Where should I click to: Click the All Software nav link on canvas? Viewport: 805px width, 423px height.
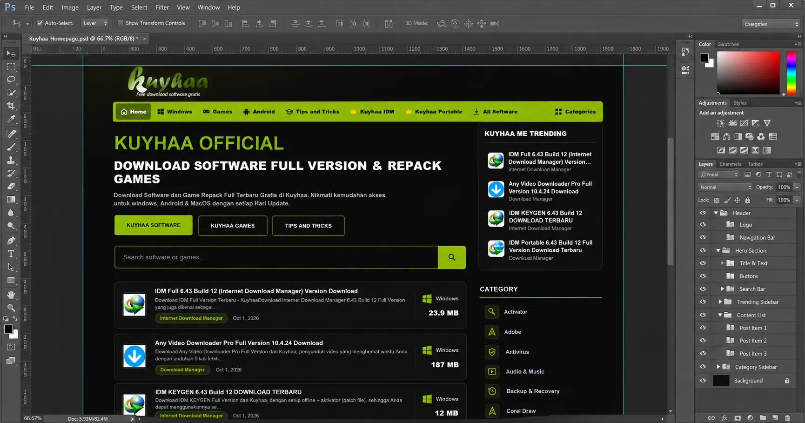pyautogui.click(x=496, y=112)
